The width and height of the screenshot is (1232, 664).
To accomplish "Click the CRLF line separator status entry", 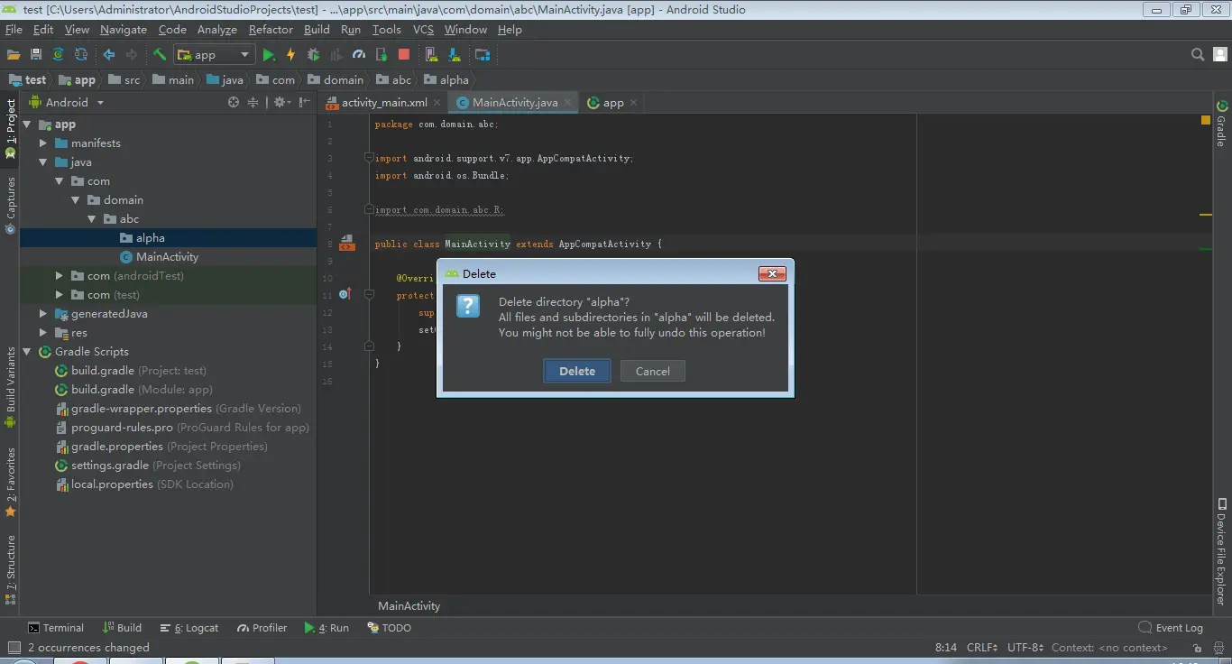I will 982,647.
